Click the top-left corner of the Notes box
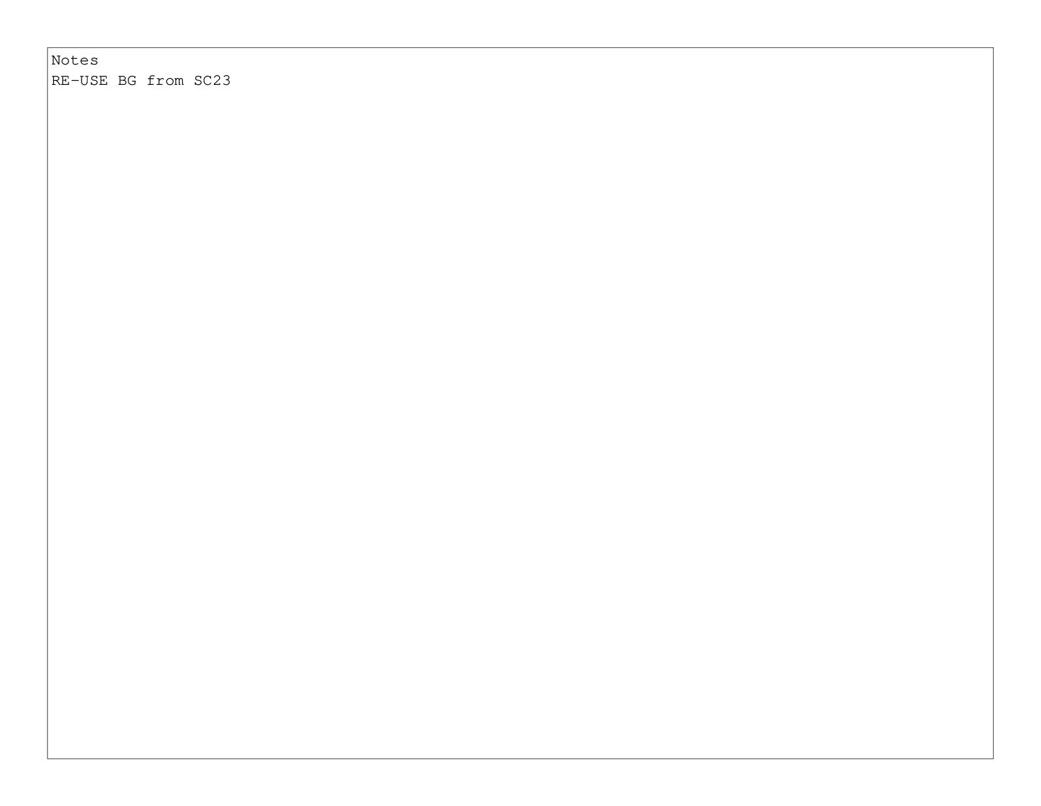Image resolution: width=1041 pixels, height=806 pixels. pos(47,47)
